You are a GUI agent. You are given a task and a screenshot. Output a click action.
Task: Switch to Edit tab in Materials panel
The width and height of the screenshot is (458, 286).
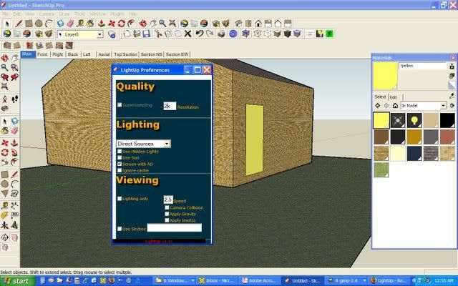click(394, 97)
